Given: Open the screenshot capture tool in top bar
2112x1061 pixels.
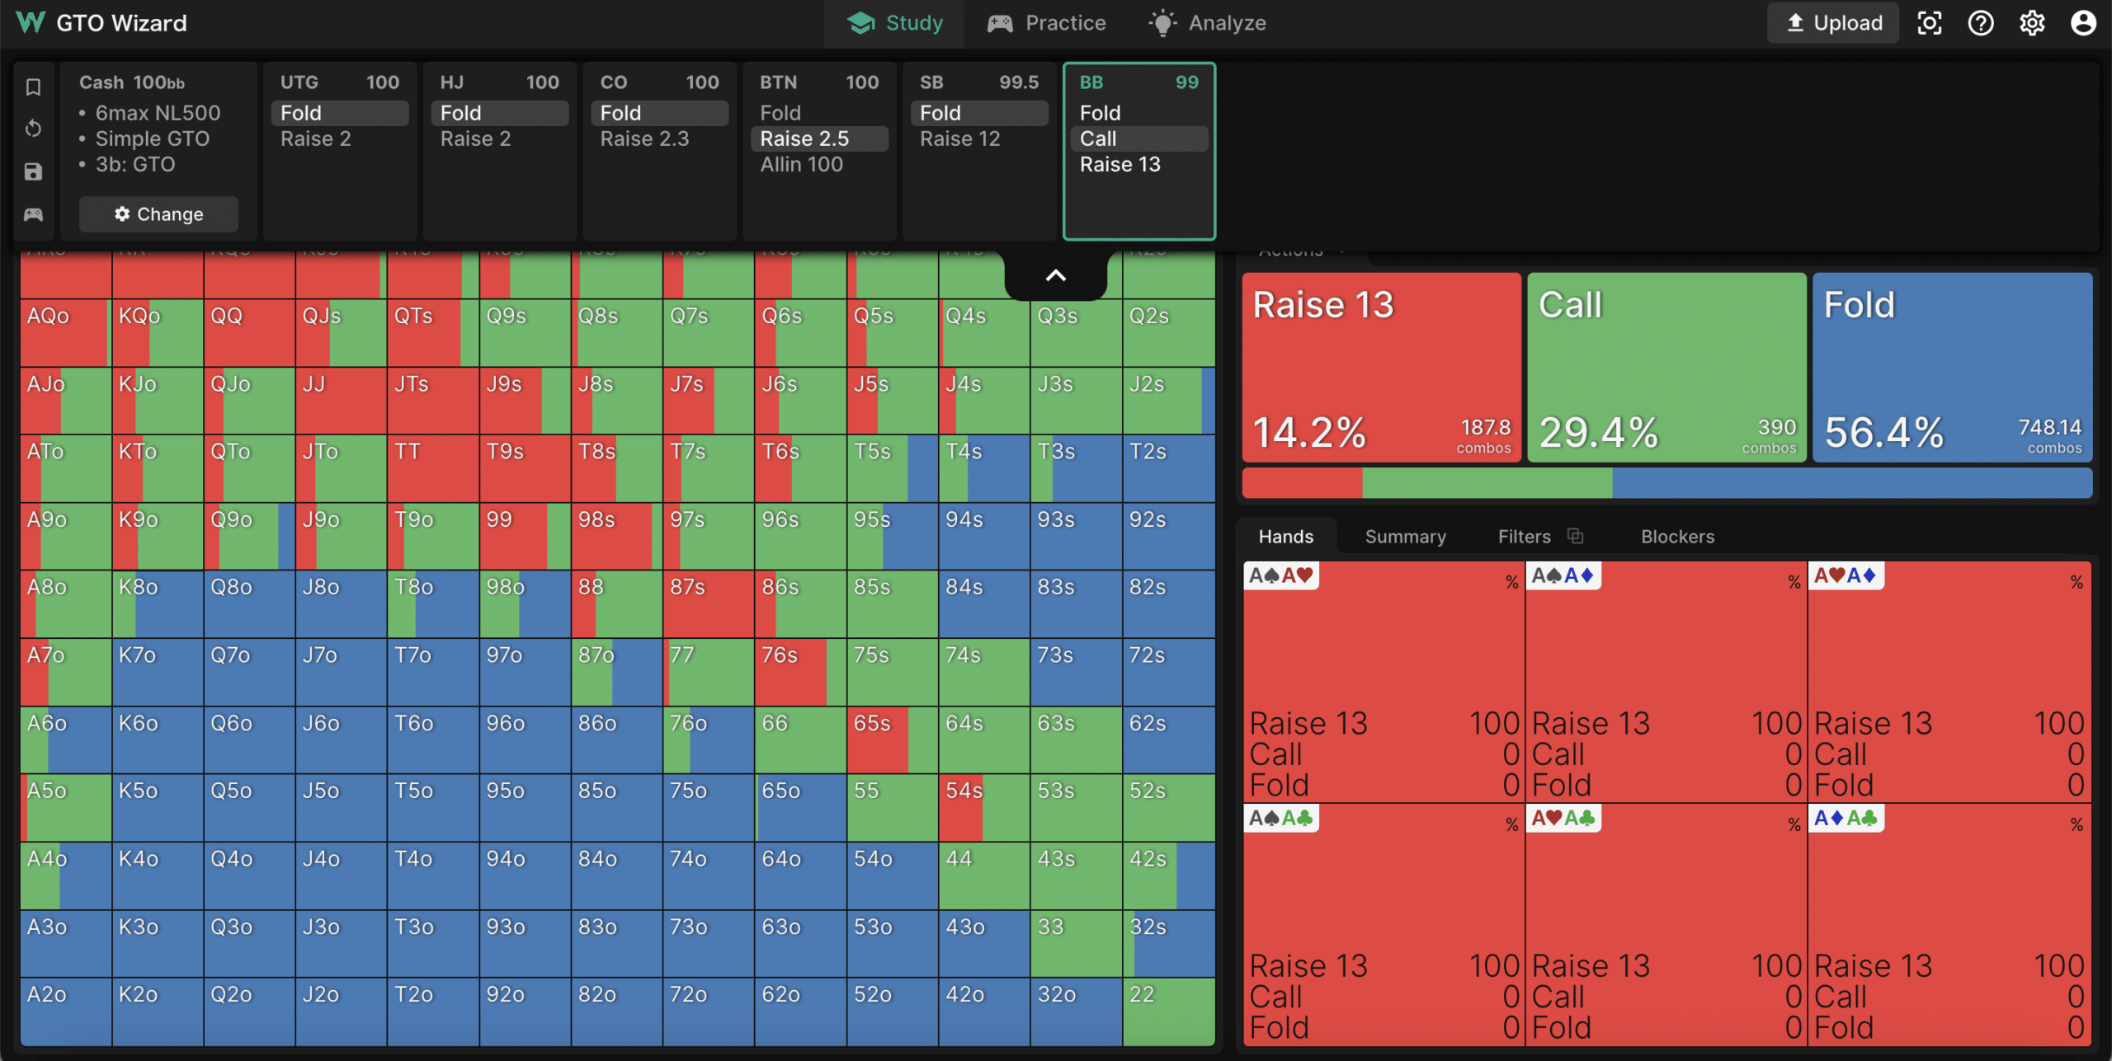Looking at the screenshot, I should pyautogui.click(x=1930, y=22).
